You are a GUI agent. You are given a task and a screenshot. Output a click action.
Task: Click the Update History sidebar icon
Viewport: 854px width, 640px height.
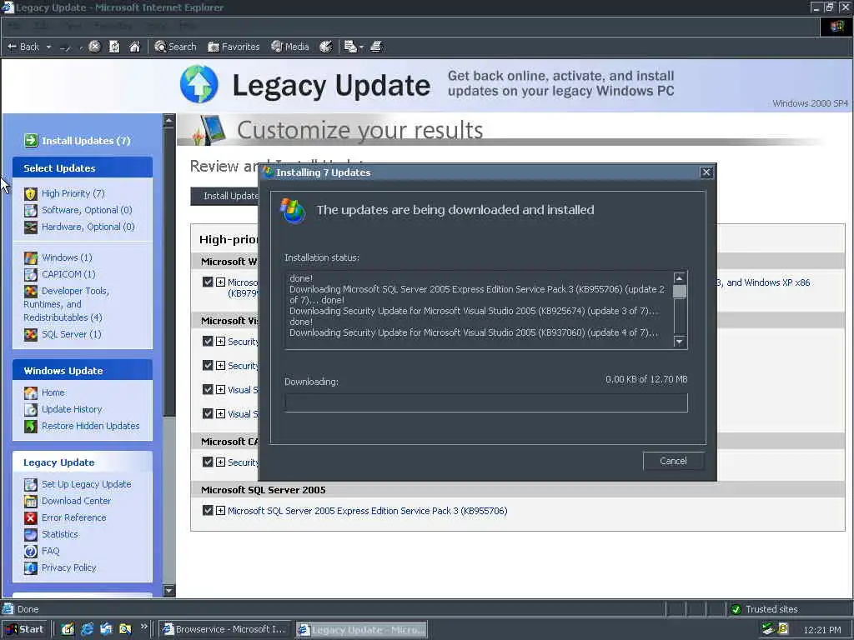click(x=31, y=409)
